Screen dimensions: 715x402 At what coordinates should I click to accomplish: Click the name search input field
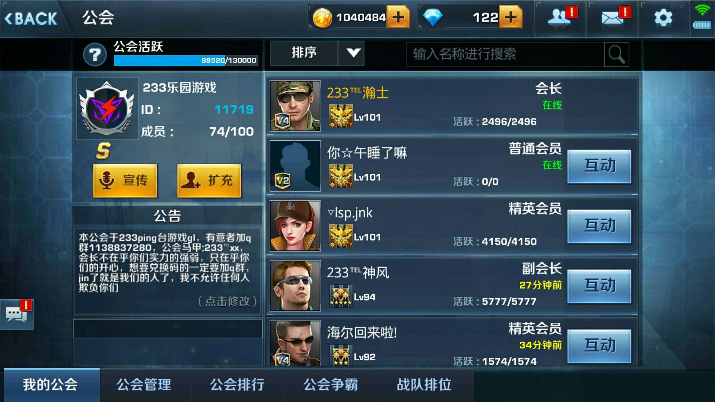point(505,55)
